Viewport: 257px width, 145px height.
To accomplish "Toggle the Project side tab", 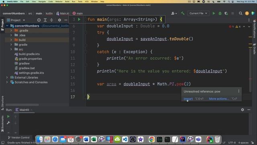I will [x=2, y=25].
